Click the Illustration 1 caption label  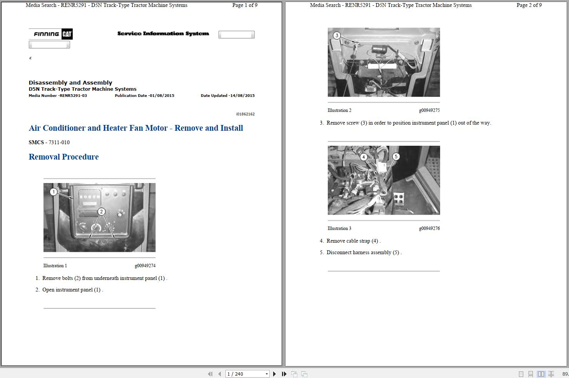point(55,266)
